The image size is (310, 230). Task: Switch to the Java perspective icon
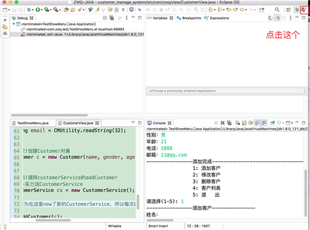coord(304,10)
